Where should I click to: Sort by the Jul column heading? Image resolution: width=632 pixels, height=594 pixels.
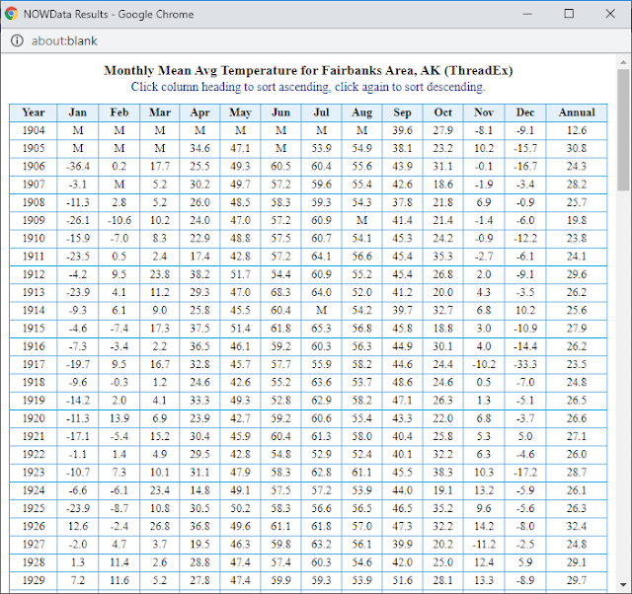(x=321, y=112)
